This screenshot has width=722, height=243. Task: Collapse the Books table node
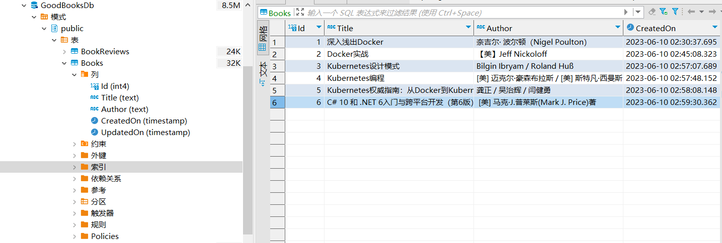tap(64, 63)
